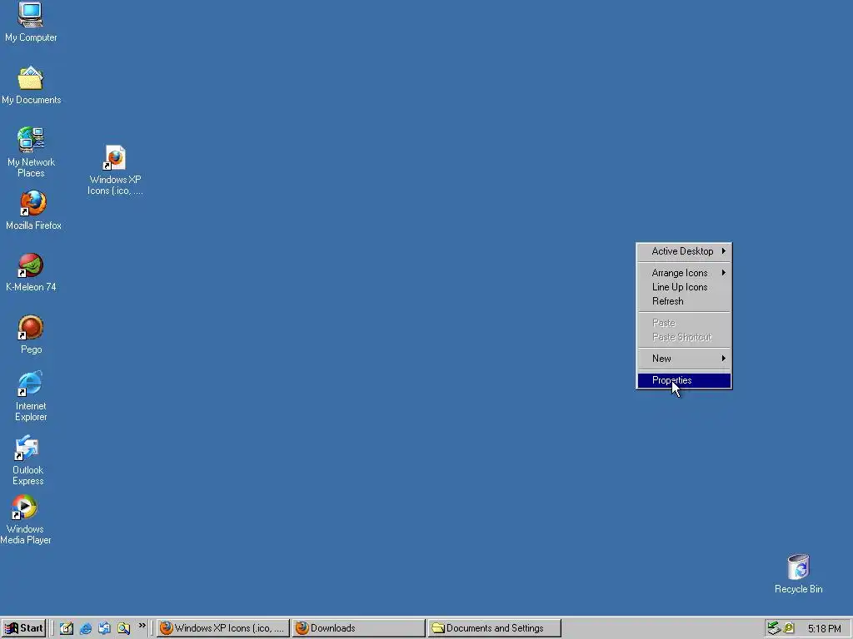853x639 pixels.
Task: Click the magnifier search quick launch icon
Action: point(123,628)
